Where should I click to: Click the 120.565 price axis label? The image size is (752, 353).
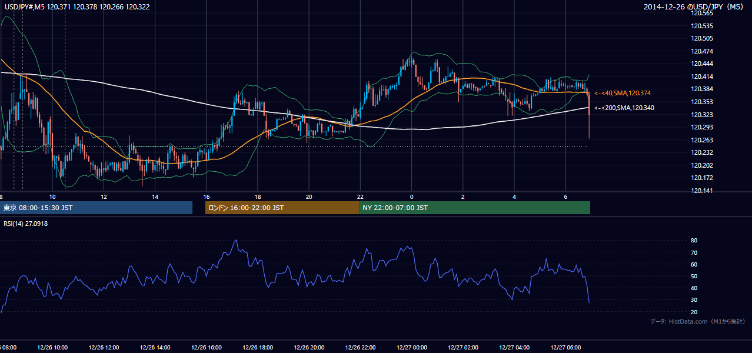701,14
